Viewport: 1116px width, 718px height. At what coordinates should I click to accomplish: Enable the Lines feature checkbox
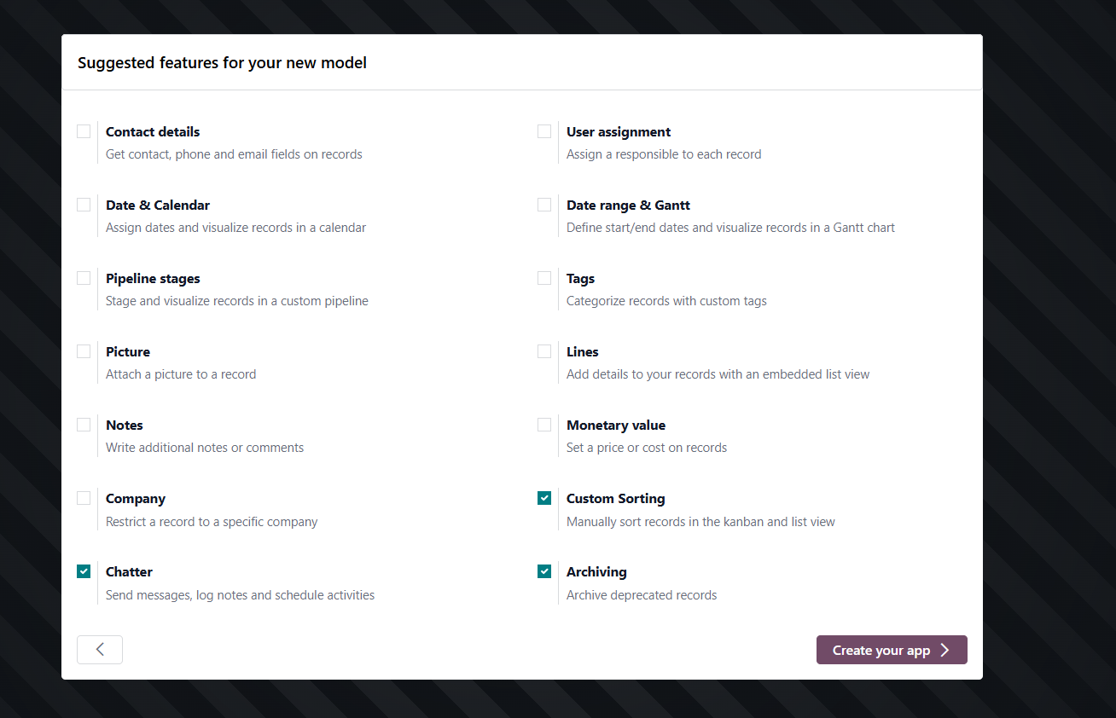[x=544, y=351]
